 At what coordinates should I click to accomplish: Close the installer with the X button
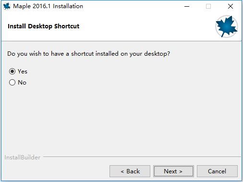coord(231,6)
